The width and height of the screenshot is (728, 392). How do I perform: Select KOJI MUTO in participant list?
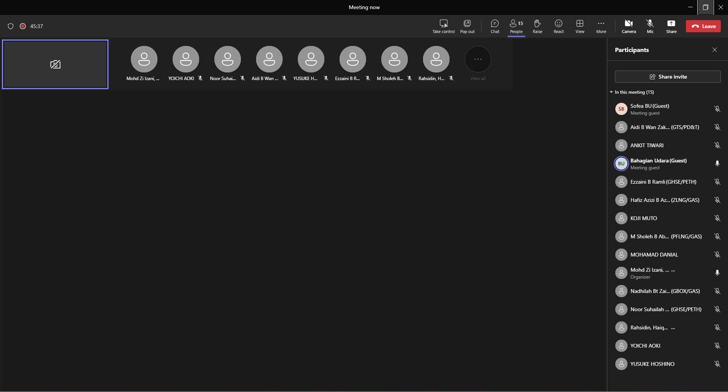coord(667,218)
